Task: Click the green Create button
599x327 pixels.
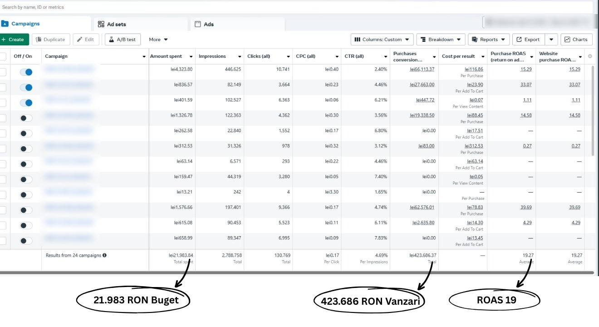Action: tap(14, 40)
